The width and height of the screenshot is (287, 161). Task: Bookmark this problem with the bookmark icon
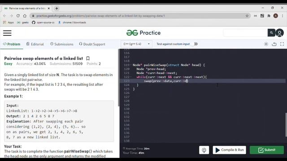click(x=88, y=59)
